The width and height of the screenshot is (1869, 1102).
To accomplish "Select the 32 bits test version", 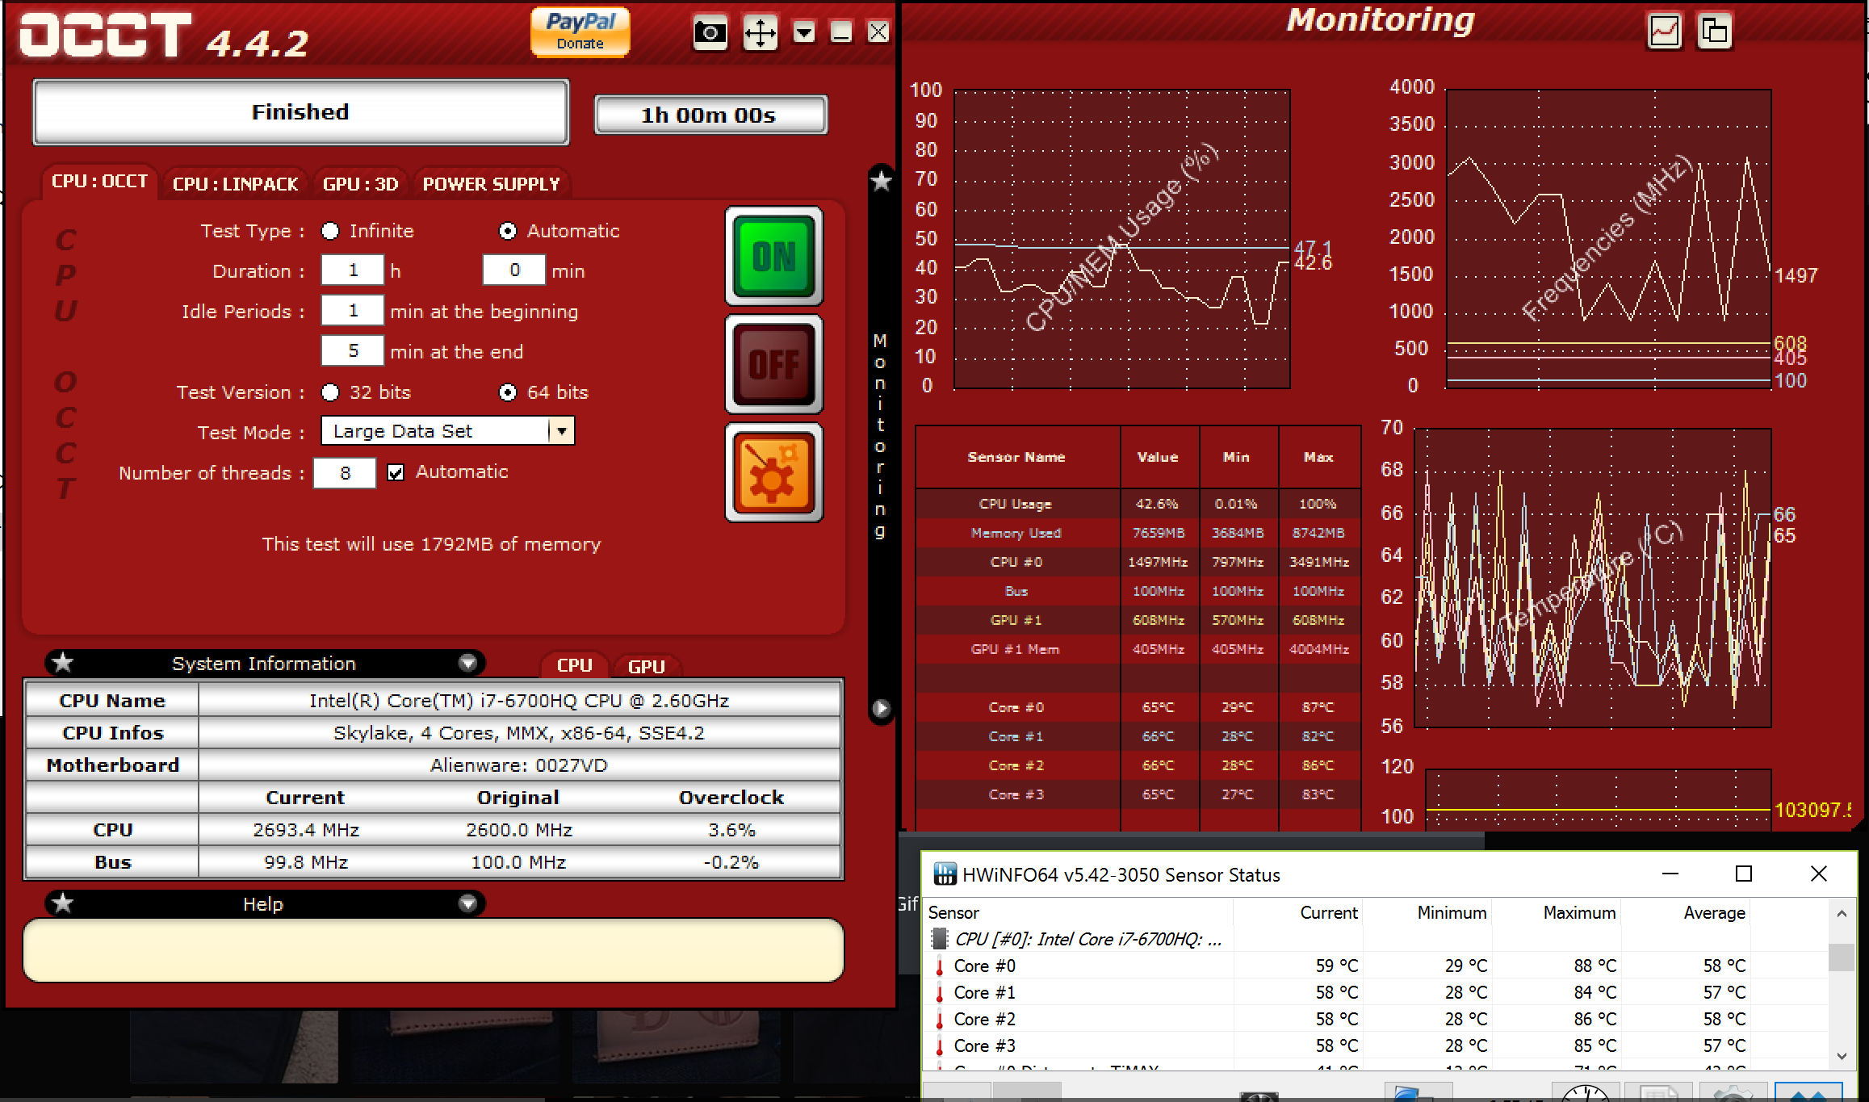I will pos(330,392).
